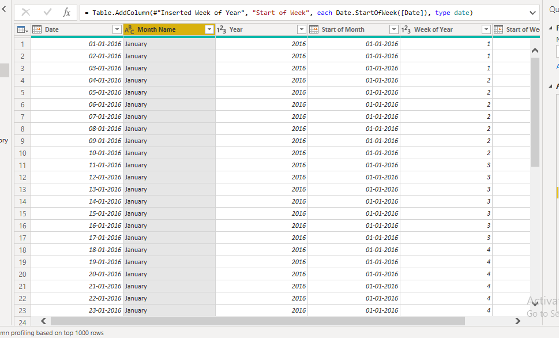
Task: Select the Month Name column header
Action: 170,29
